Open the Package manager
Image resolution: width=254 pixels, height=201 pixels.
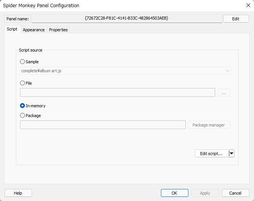coord(209,125)
